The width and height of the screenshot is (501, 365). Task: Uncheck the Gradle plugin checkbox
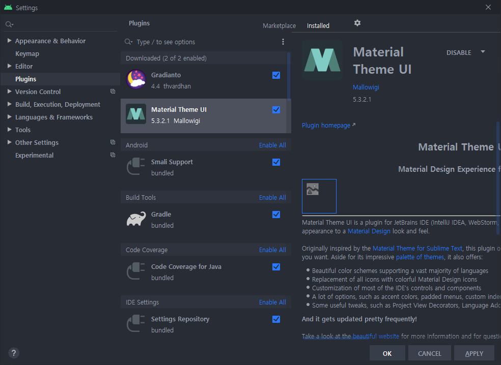pyautogui.click(x=276, y=215)
